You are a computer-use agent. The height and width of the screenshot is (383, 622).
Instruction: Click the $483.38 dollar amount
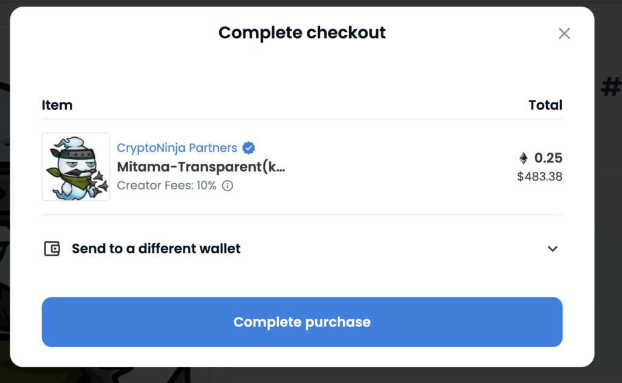click(539, 177)
